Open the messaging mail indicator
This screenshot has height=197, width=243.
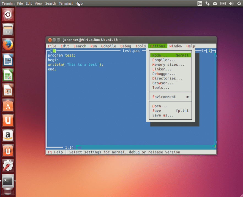215,3
